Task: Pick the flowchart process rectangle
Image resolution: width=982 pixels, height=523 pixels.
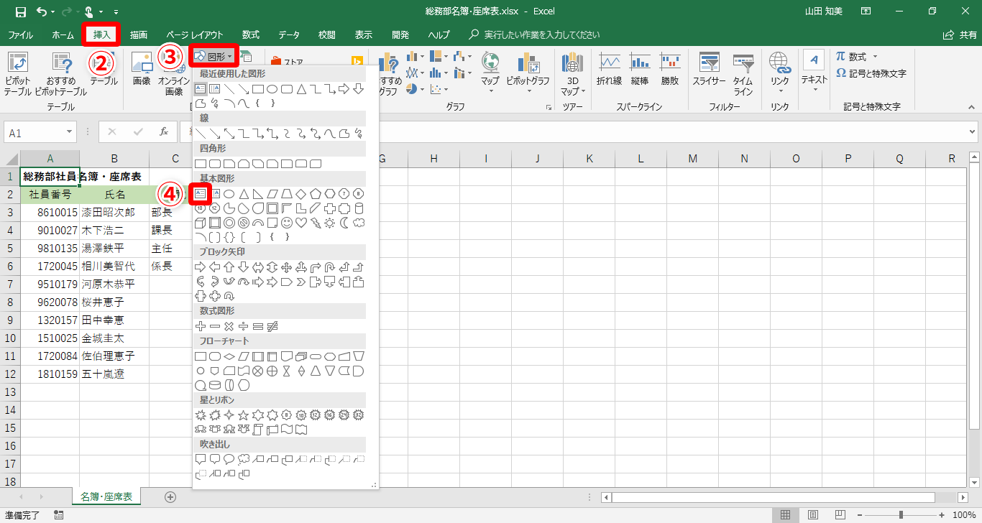Action: [201, 356]
